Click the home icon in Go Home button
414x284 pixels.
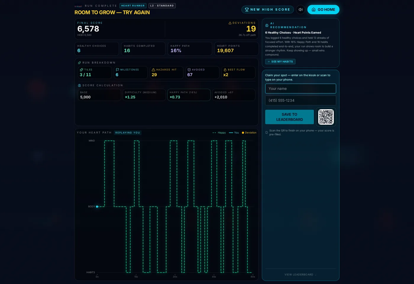pyautogui.click(x=313, y=9)
